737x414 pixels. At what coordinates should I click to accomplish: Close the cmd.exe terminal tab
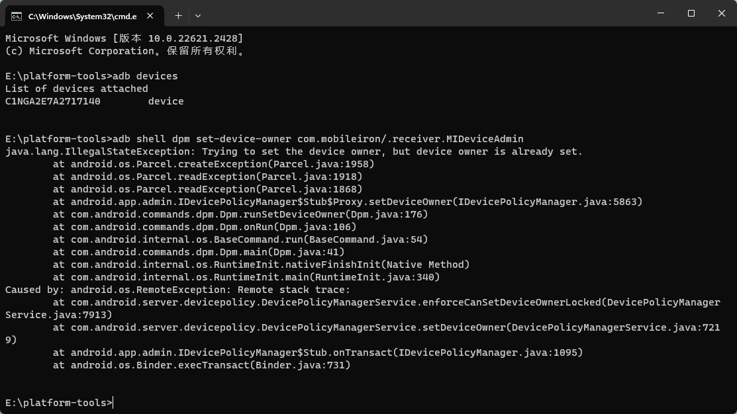pos(150,15)
